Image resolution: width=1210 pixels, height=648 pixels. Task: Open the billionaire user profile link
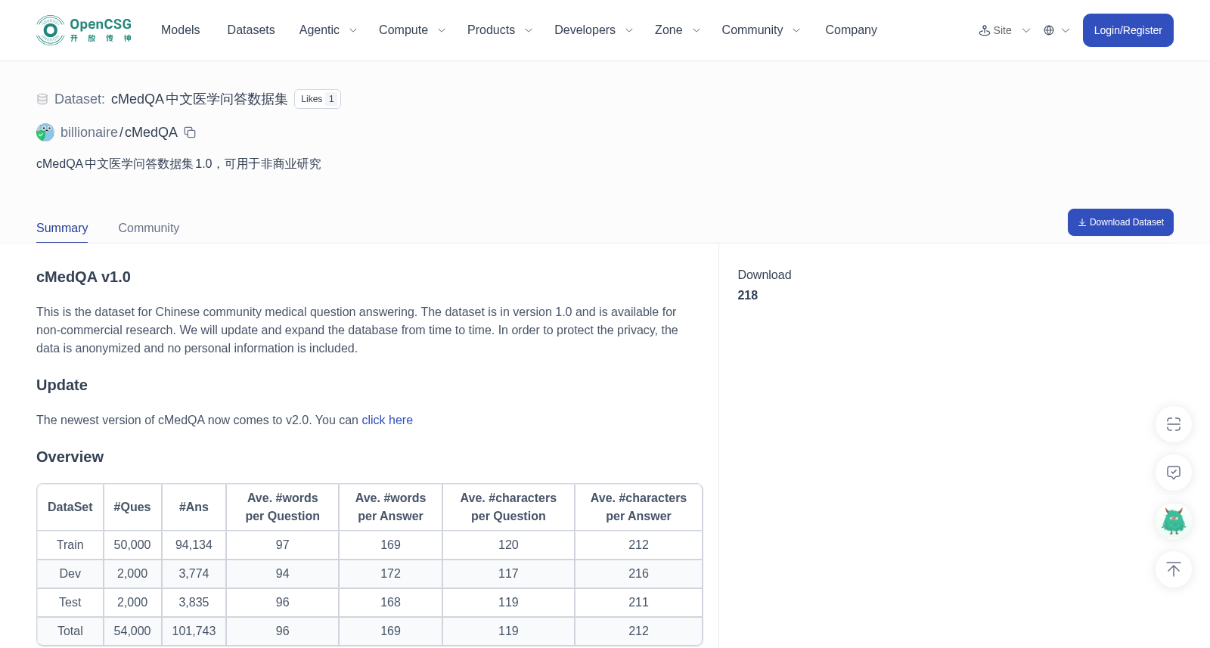coord(89,132)
